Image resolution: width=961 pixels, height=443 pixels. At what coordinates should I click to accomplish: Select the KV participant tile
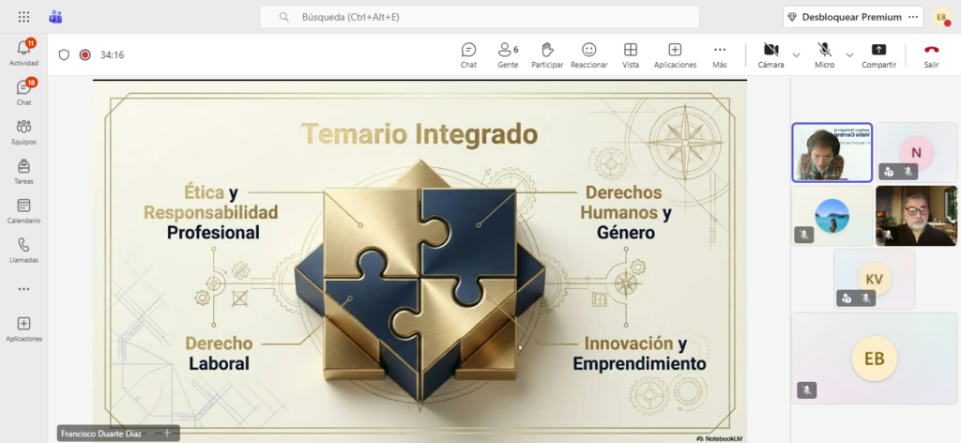point(874,279)
